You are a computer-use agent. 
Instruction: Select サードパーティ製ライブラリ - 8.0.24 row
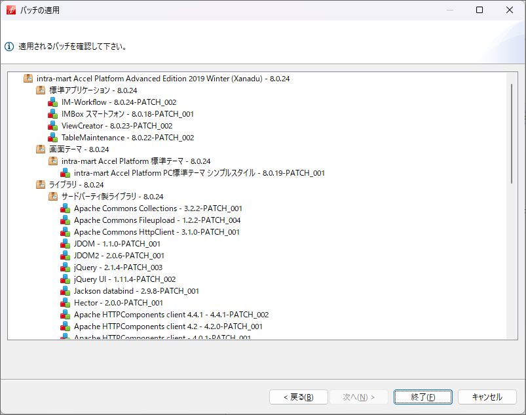click(x=113, y=197)
